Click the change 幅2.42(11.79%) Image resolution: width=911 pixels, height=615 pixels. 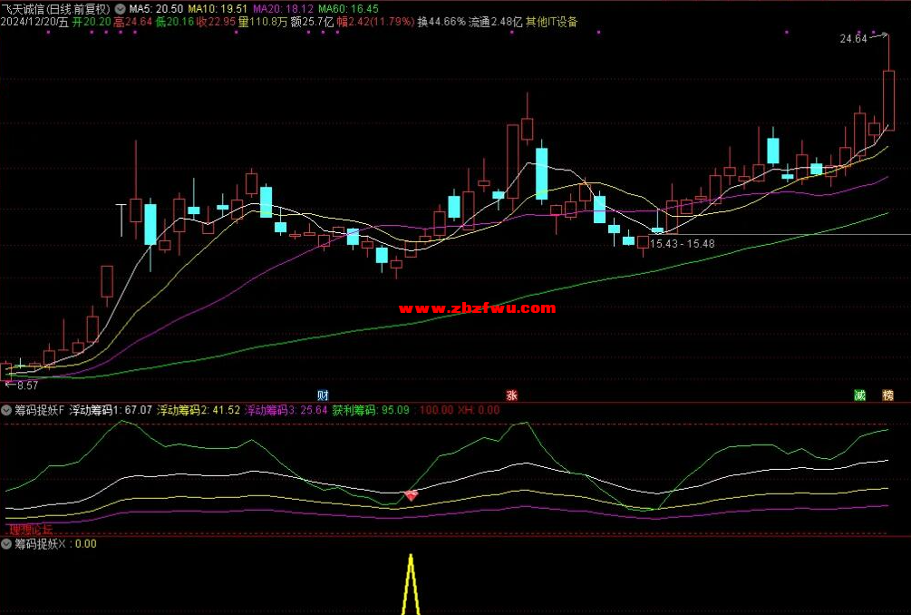tap(375, 22)
